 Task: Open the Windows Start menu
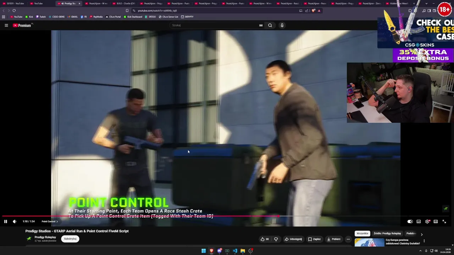204,251
